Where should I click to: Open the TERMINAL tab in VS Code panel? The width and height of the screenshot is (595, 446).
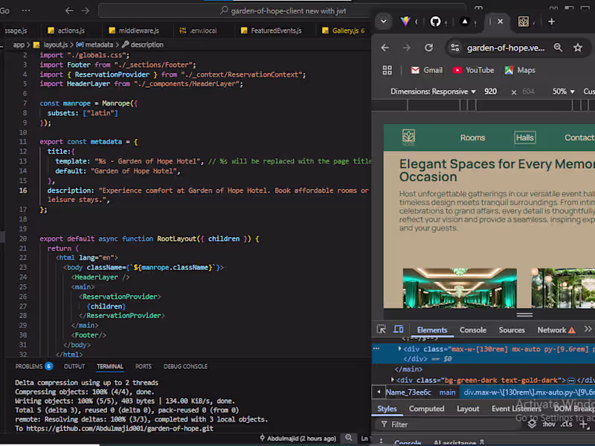(x=110, y=366)
